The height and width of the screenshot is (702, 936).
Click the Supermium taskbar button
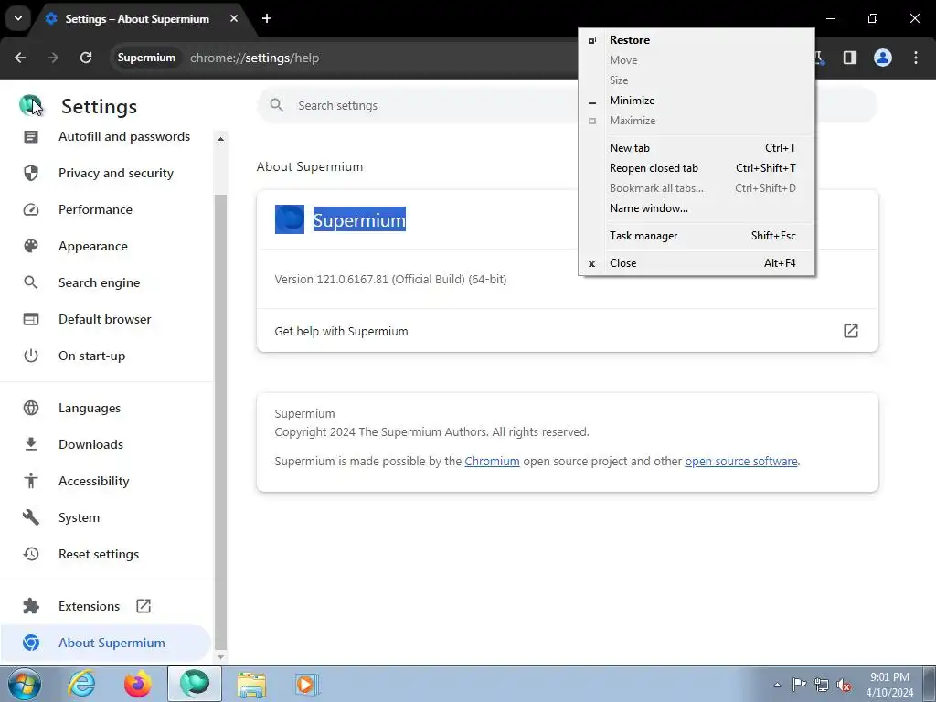(x=195, y=684)
